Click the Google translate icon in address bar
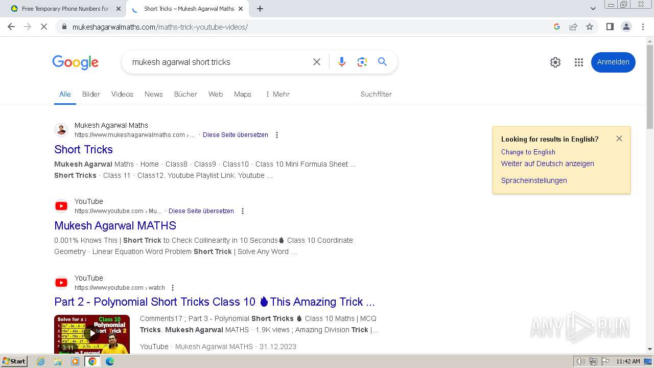 pyautogui.click(x=557, y=27)
